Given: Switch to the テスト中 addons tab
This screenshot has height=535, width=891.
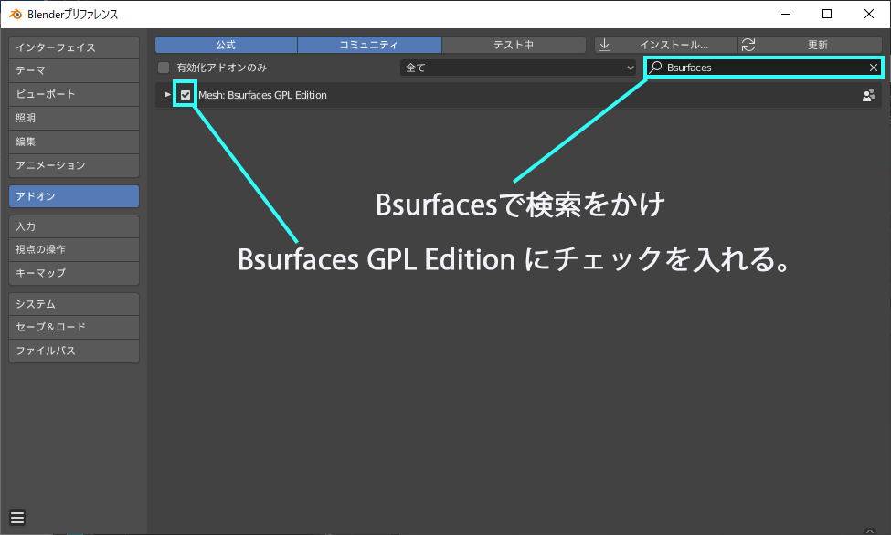Looking at the screenshot, I should point(514,43).
